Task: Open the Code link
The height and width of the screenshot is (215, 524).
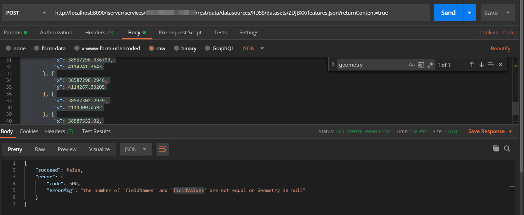Action: click(508, 33)
